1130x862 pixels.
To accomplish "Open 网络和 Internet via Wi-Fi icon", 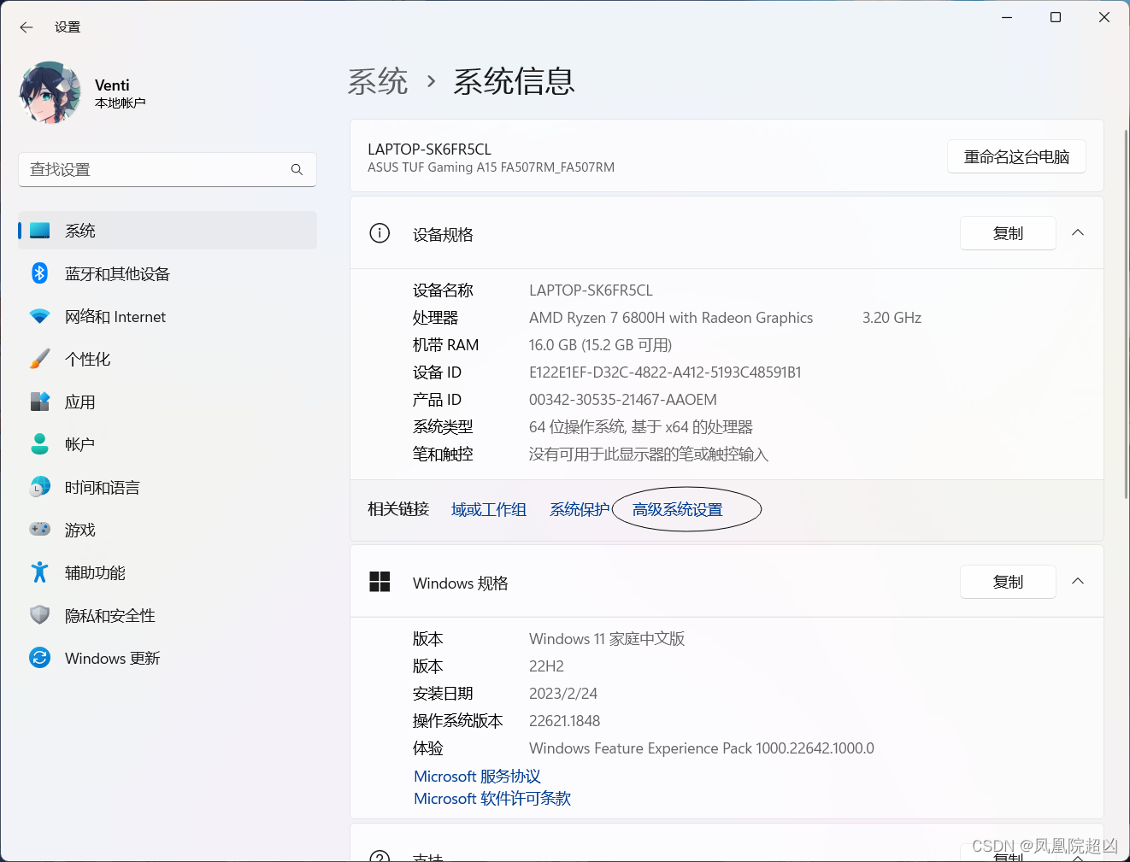I will tap(40, 316).
